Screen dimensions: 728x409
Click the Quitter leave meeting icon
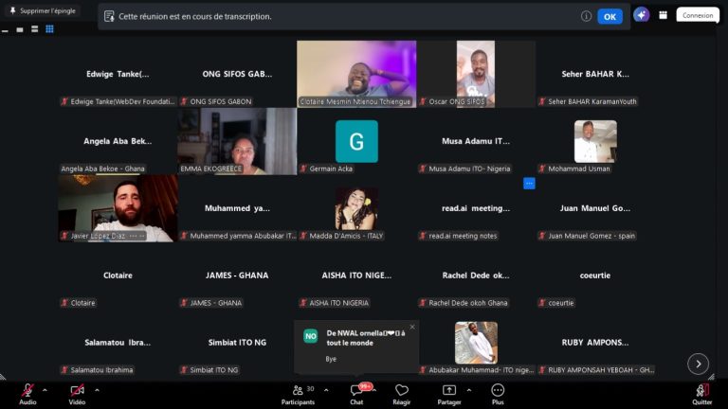702,390
